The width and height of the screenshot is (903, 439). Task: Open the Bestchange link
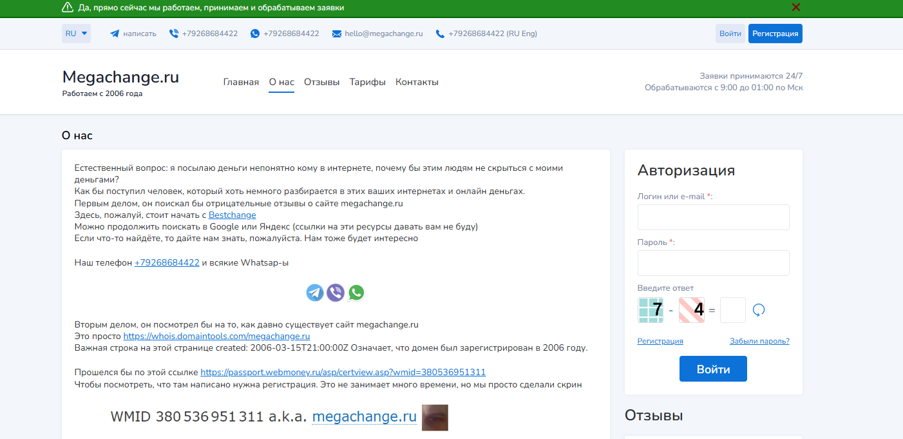[232, 215]
